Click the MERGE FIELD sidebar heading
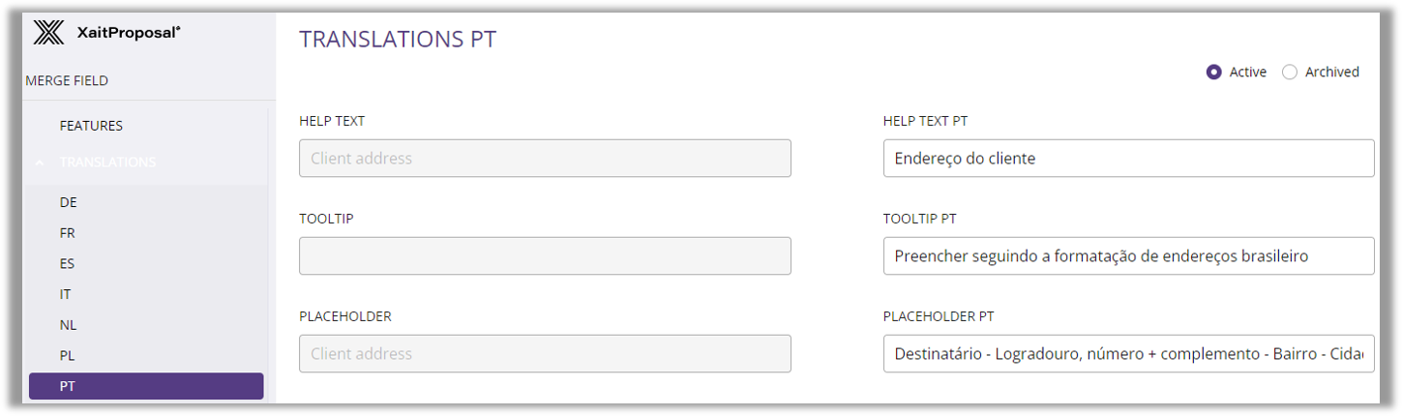 [x=67, y=81]
